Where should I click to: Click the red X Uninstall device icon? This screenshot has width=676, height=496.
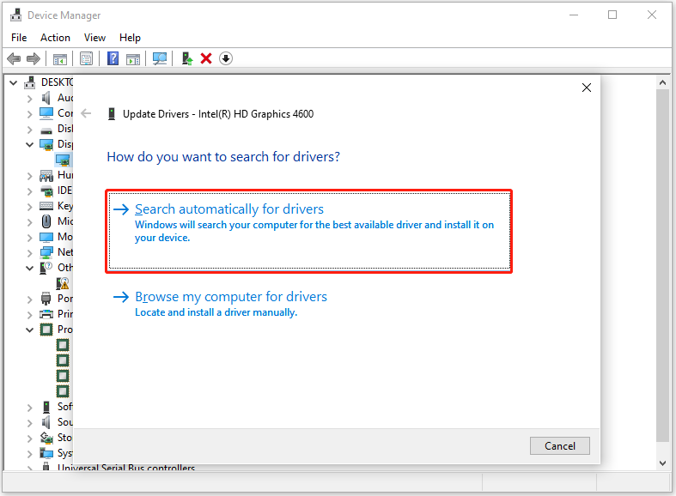[x=206, y=58]
